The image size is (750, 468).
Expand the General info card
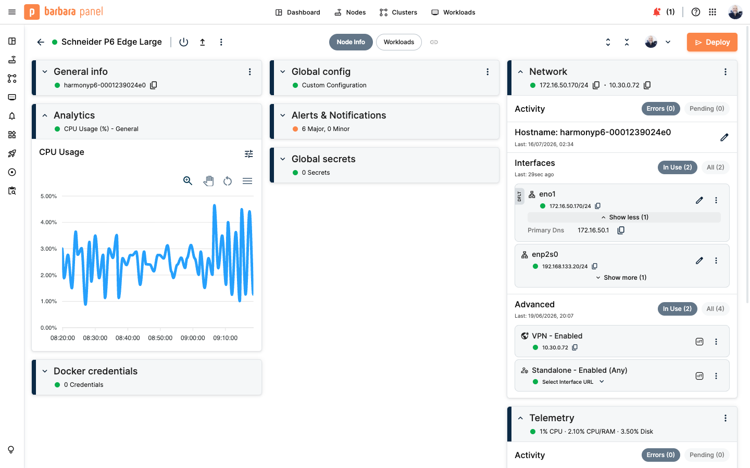click(x=45, y=72)
